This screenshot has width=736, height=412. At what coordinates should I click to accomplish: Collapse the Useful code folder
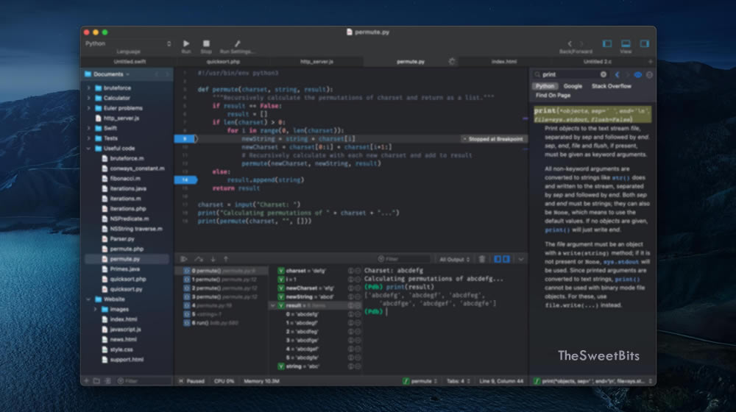89,149
